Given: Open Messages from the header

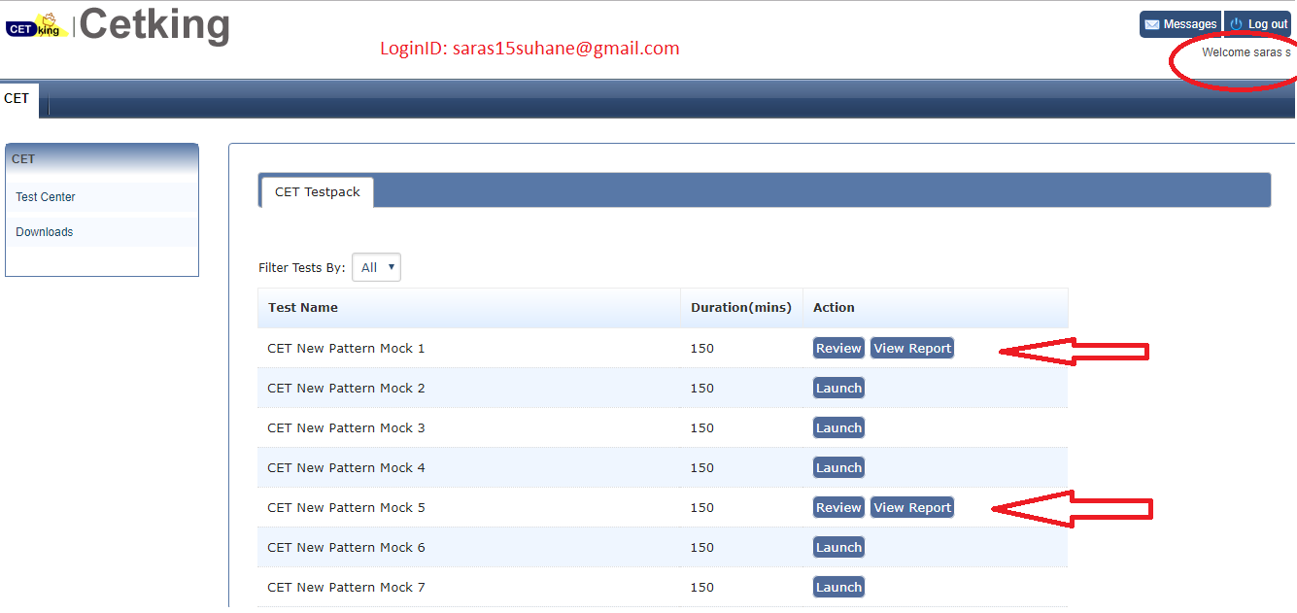Looking at the screenshot, I should point(1179,24).
